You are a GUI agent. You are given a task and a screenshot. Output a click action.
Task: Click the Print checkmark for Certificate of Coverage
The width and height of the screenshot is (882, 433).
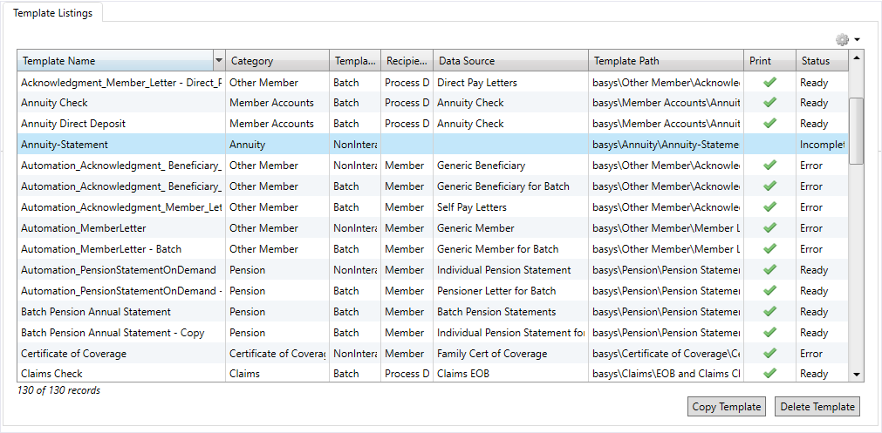point(769,354)
